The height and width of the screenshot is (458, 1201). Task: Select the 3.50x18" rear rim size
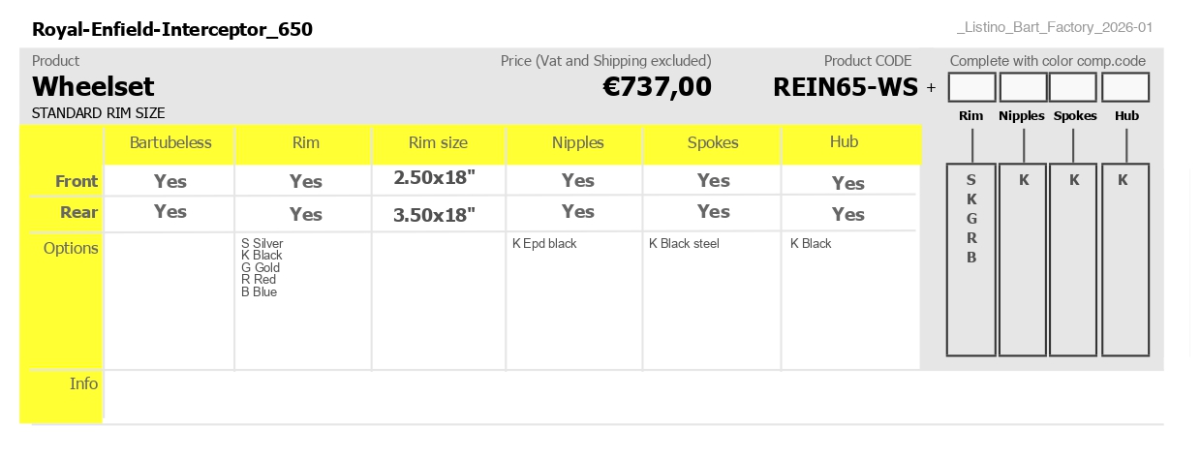(435, 215)
